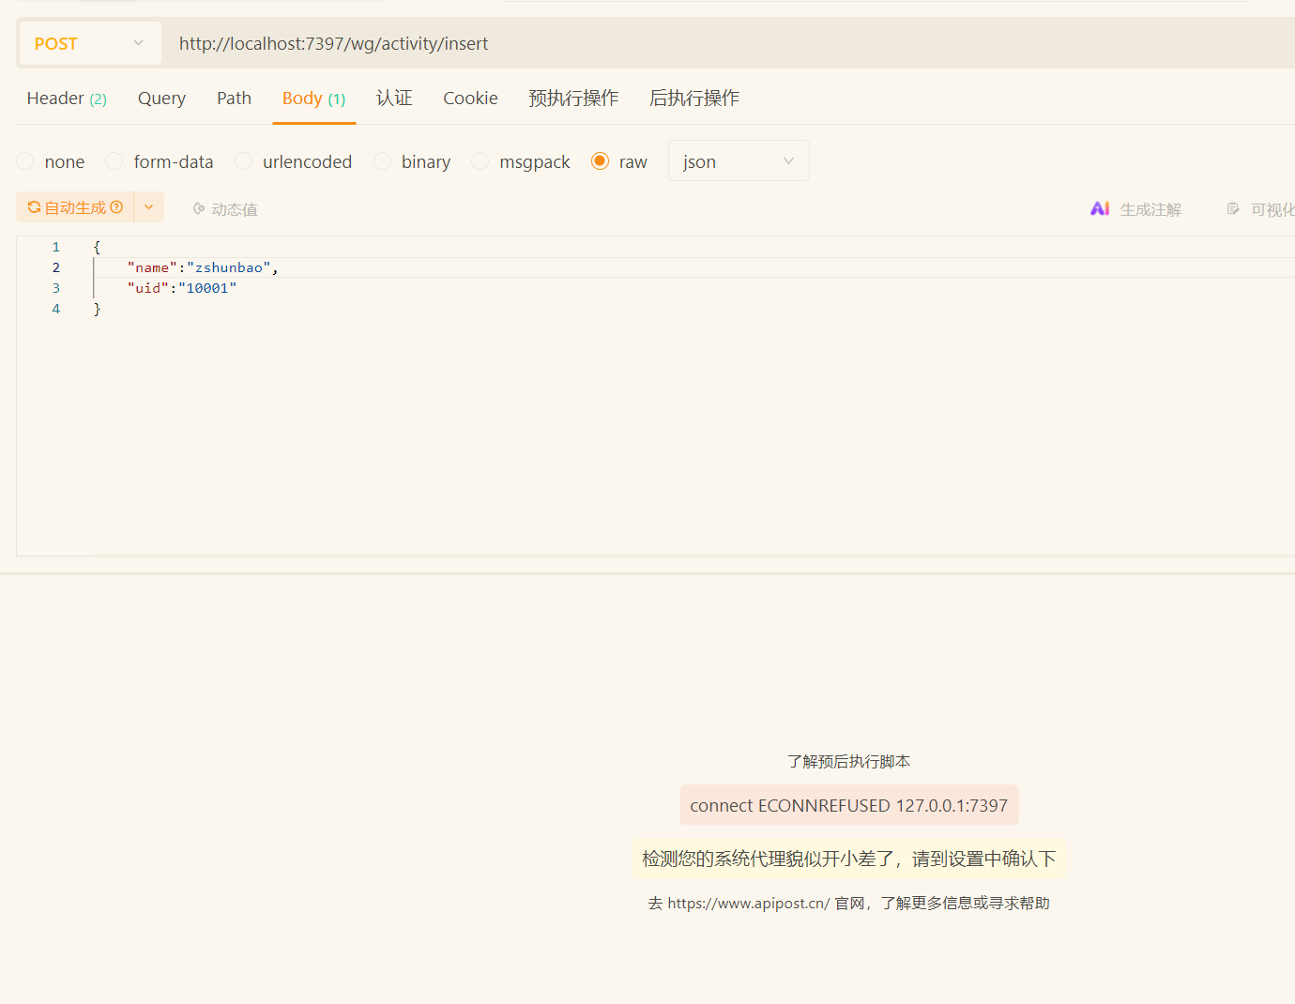The height and width of the screenshot is (1004, 1295).
Task: Open the 预执行操作 tab
Action: tap(573, 99)
